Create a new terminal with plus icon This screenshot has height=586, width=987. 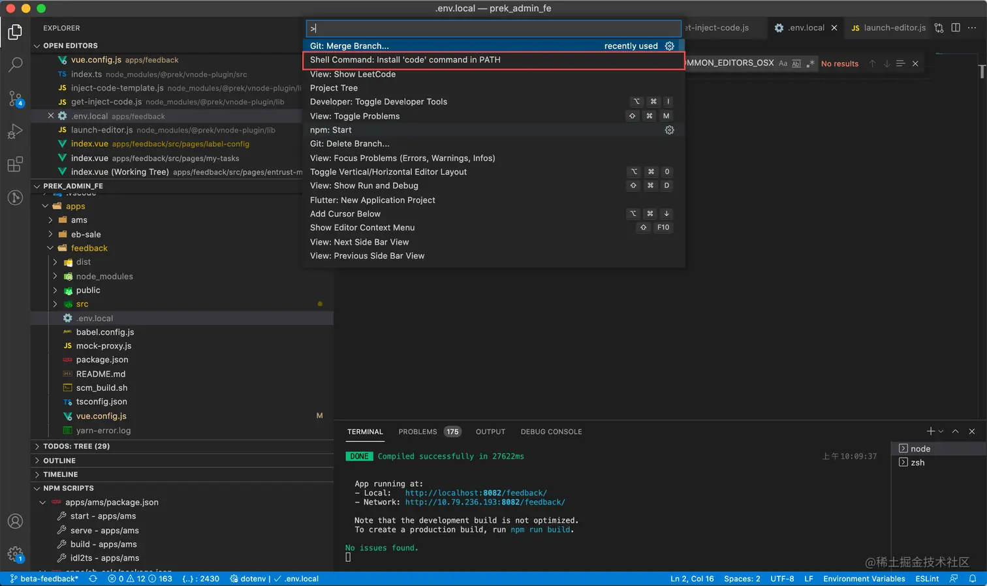931,431
